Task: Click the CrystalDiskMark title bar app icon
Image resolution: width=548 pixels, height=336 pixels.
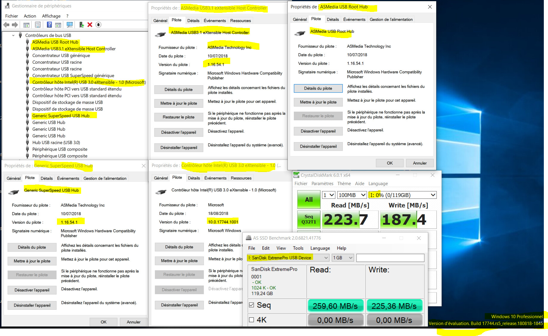Action: 296,175
